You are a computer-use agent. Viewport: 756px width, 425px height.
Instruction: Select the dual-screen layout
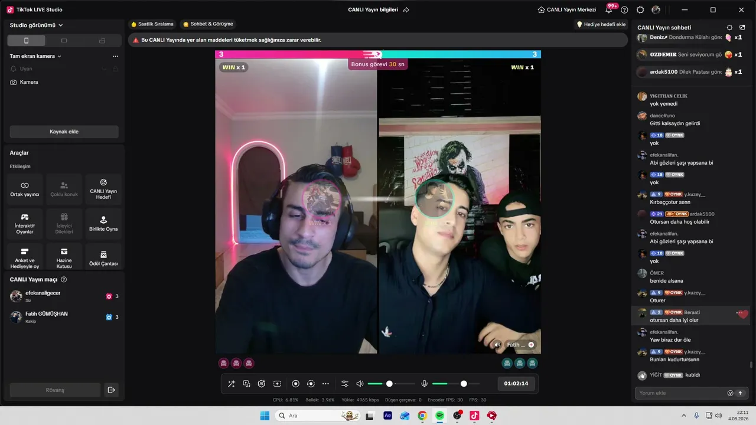(102, 40)
